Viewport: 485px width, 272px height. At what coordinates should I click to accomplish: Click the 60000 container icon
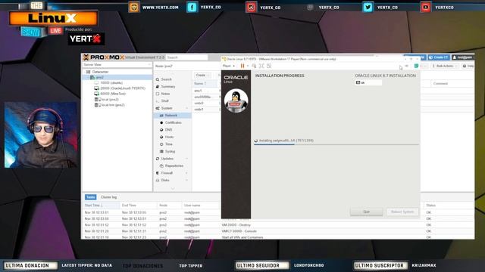point(96,94)
